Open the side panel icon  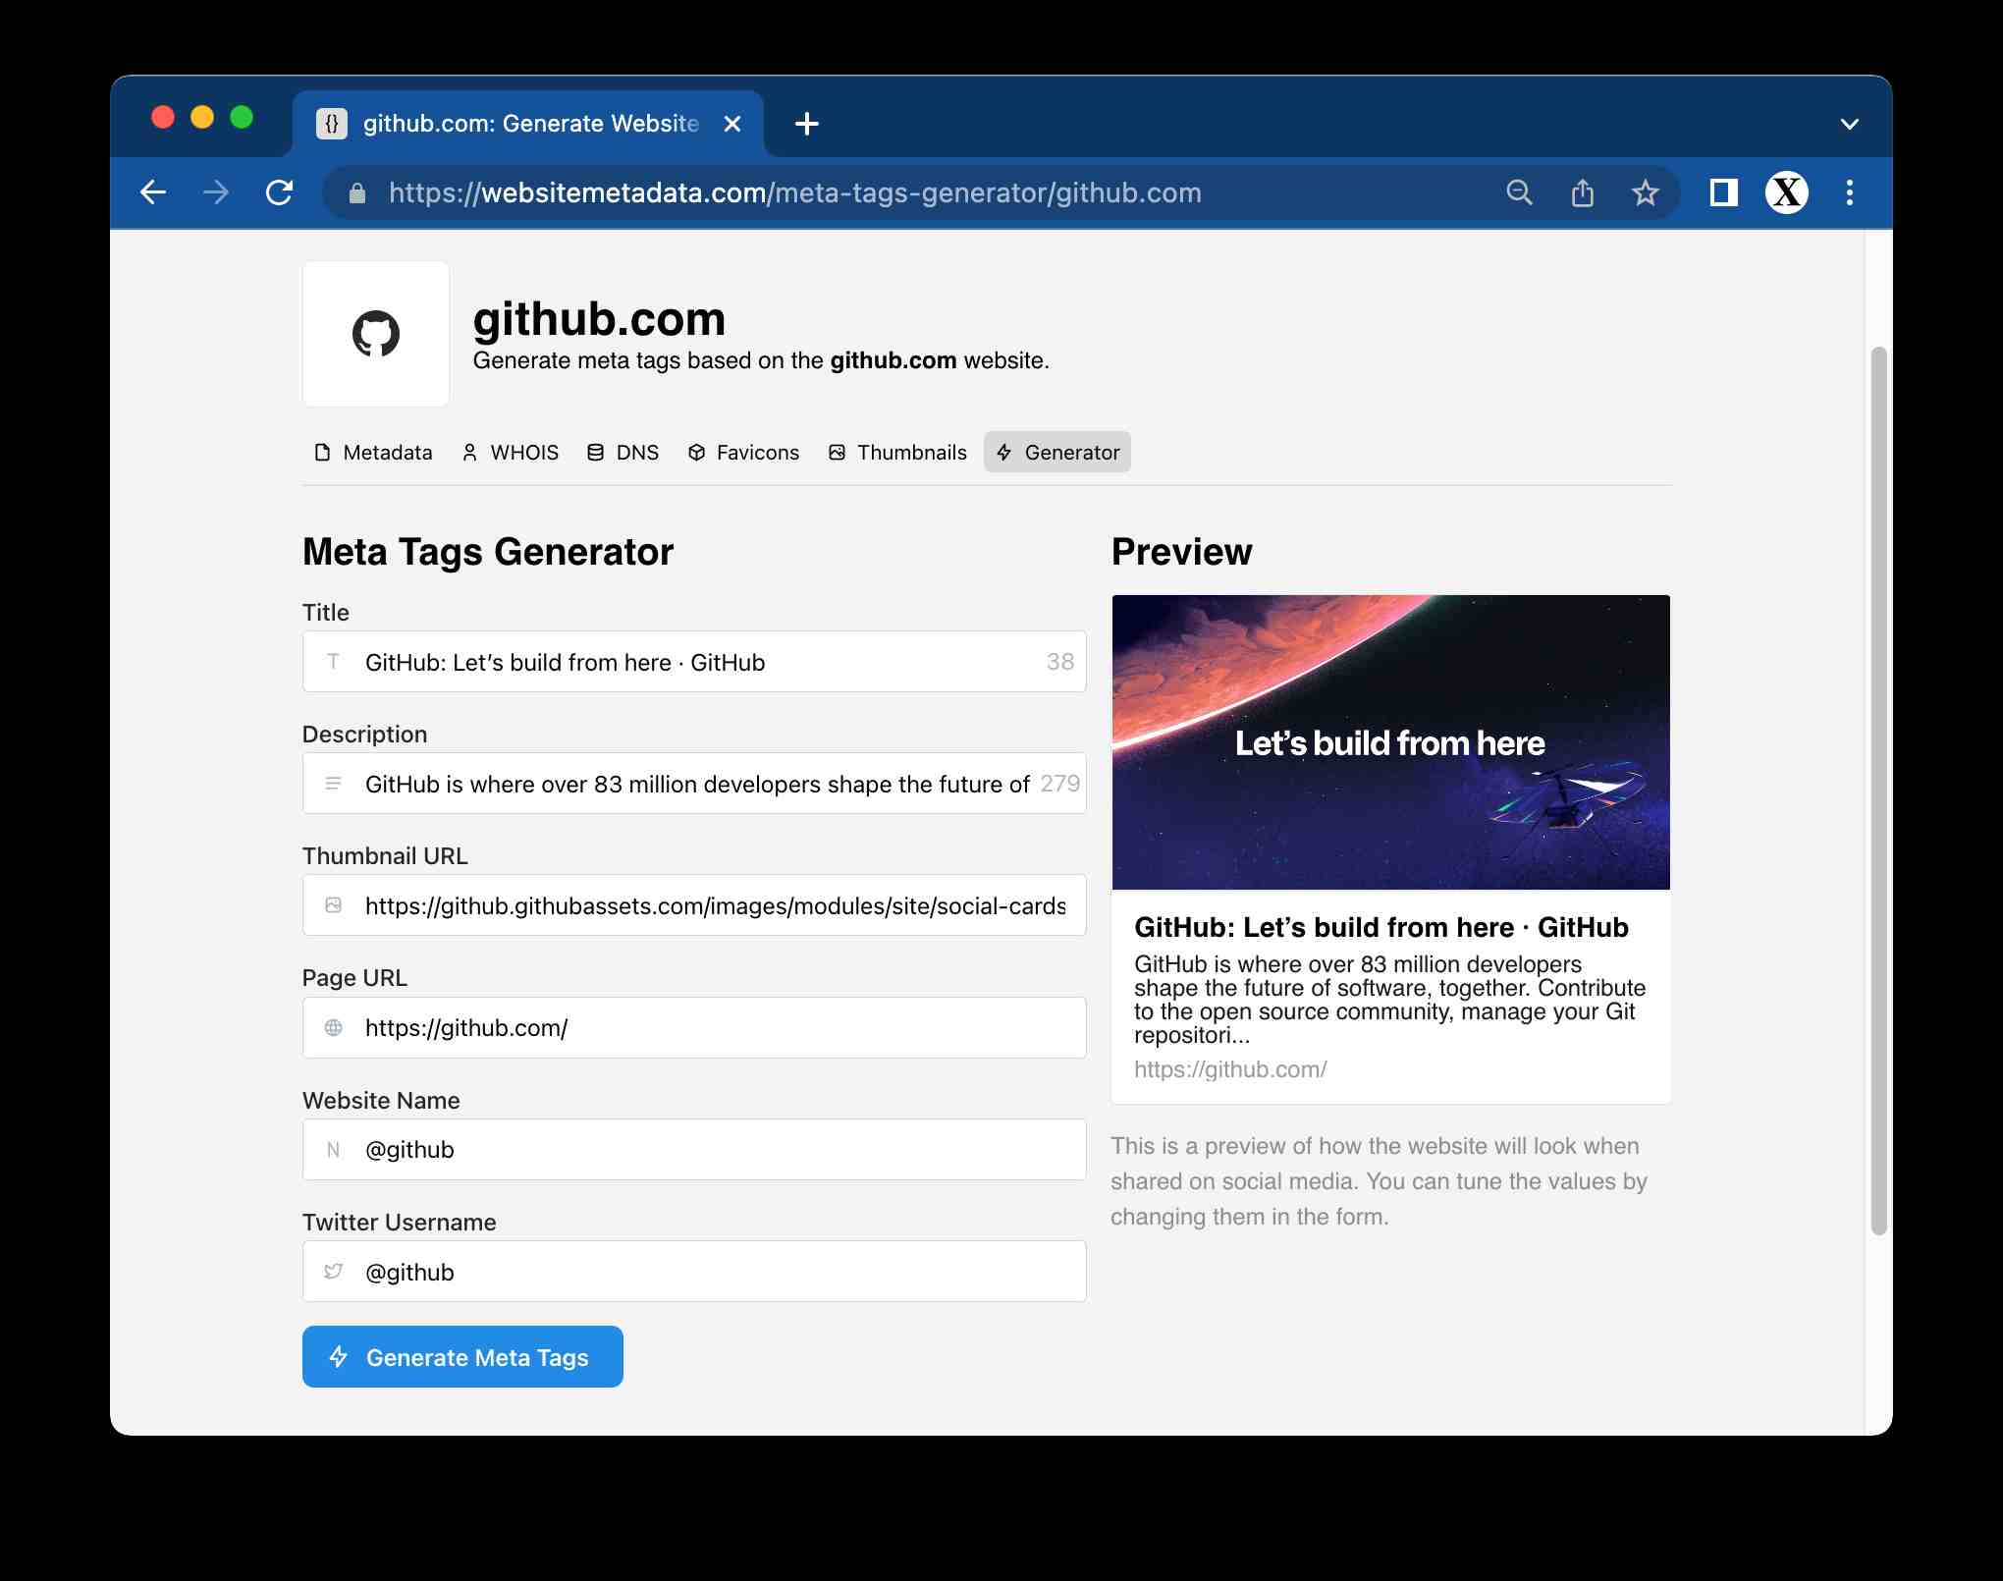pyautogui.click(x=1723, y=192)
